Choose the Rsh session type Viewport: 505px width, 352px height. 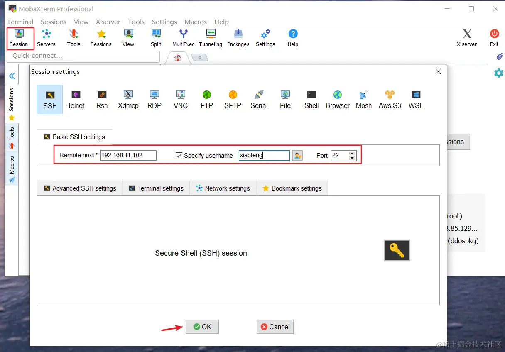102,100
